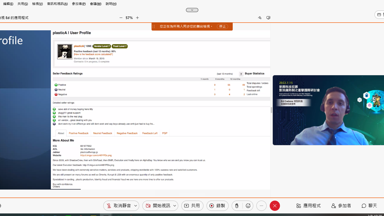Click the 'Total spendings' statistic label
The width and height of the screenshot is (384, 216).
(254, 87)
